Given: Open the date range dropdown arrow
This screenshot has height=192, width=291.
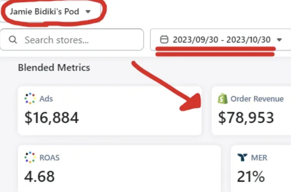Looking at the screenshot, I should point(279,40).
